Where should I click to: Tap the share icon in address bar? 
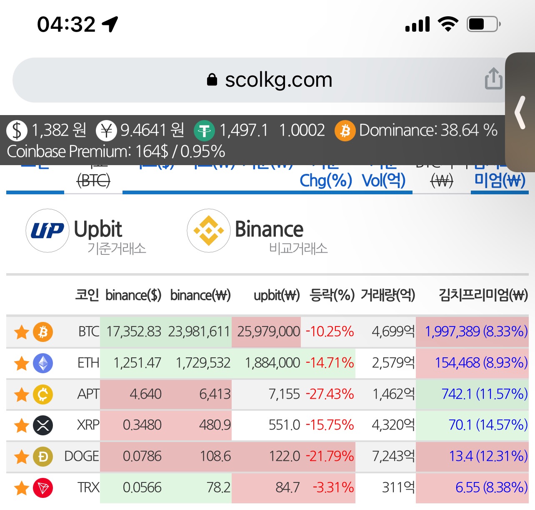pos(494,78)
